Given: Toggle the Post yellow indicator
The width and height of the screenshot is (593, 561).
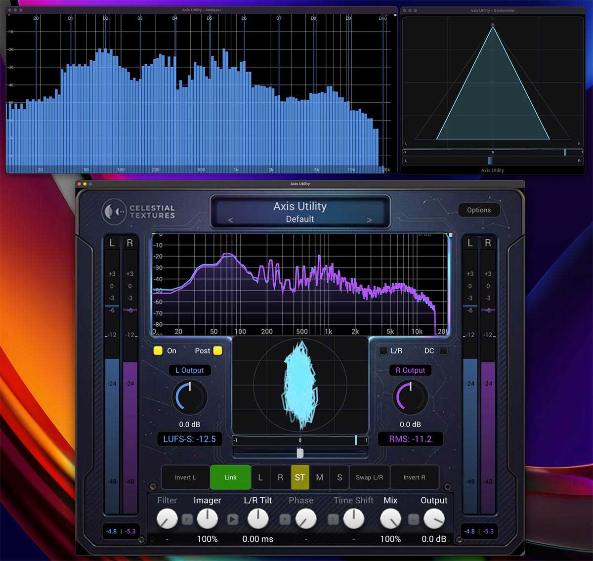Looking at the screenshot, I should (217, 350).
